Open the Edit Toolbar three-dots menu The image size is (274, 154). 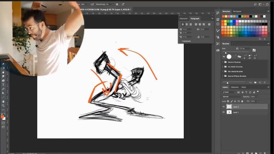click(x=3, y=110)
